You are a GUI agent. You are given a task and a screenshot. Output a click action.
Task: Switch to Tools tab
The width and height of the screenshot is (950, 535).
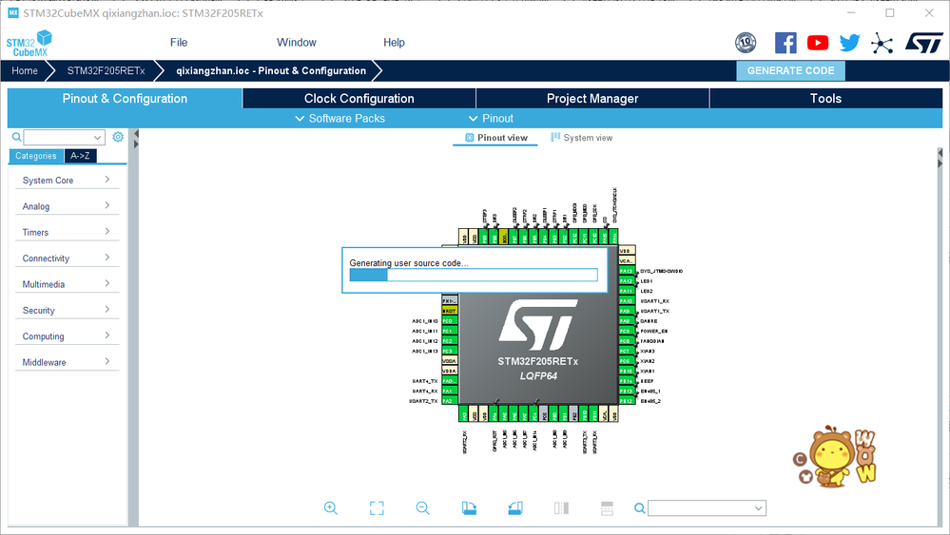(825, 99)
